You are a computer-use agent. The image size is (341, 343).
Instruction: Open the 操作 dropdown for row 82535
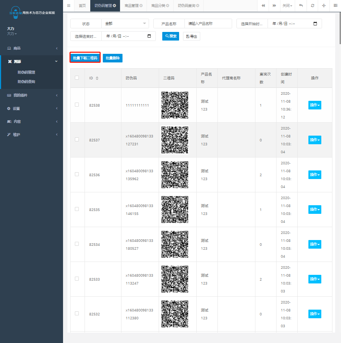(x=314, y=209)
